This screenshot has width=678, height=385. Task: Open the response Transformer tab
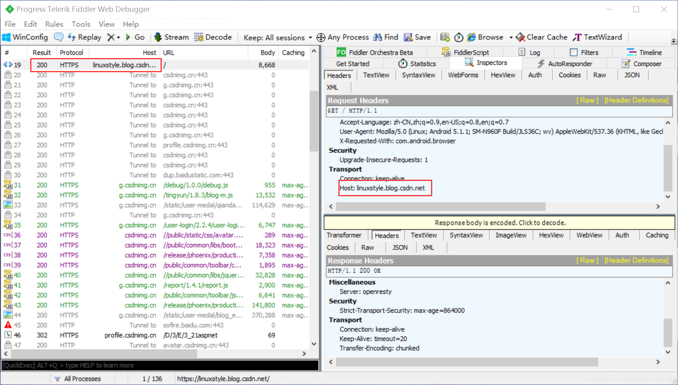(344, 235)
